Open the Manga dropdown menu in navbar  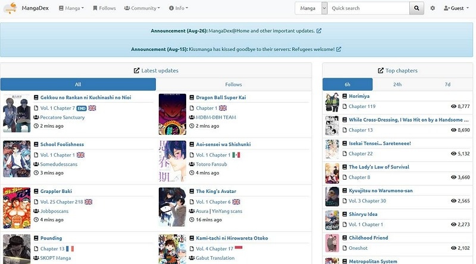pyautogui.click(x=71, y=8)
